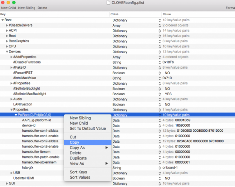Expand the #Properties dictionary

point(11,83)
